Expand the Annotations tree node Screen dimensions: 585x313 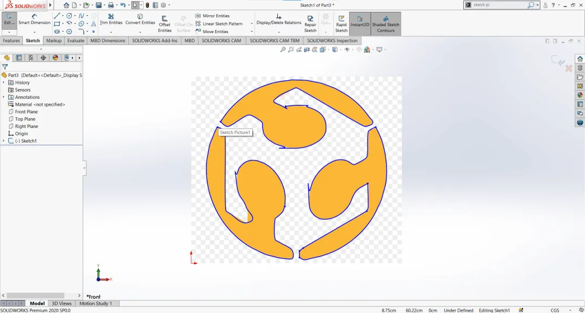point(4,97)
